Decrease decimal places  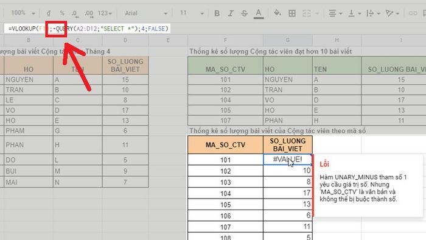75,13
